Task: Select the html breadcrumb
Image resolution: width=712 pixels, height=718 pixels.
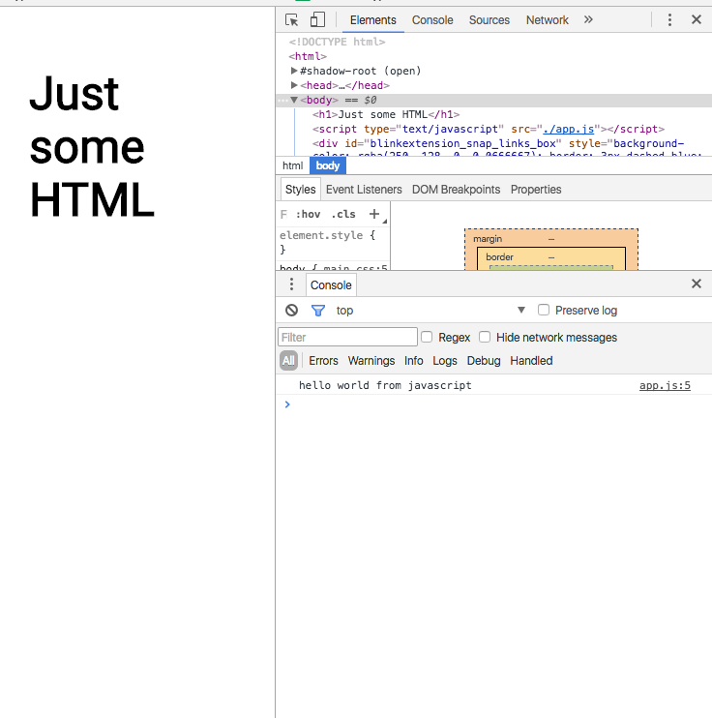Action: 292,165
